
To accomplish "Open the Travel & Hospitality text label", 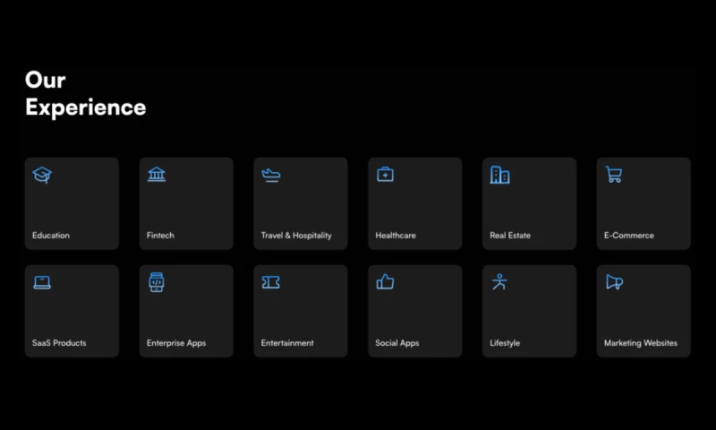I will [x=296, y=236].
